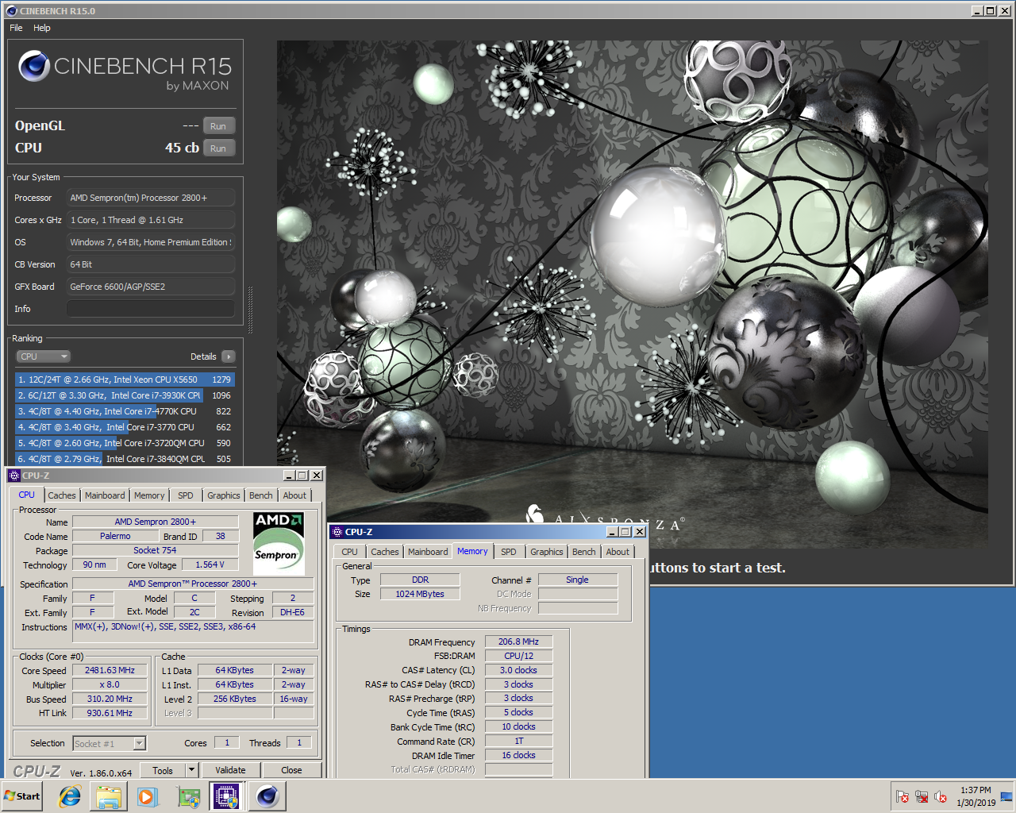Click the HT Link value 930.61 MHz
Image resolution: width=1016 pixels, height=813 pixels.
point(110,713)
